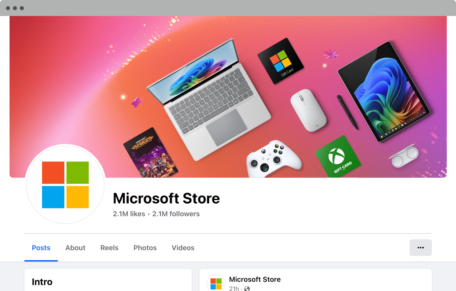Click the three-dots more options button
Image resolution: width=456 pixels, height=291 pixels.
420,248
